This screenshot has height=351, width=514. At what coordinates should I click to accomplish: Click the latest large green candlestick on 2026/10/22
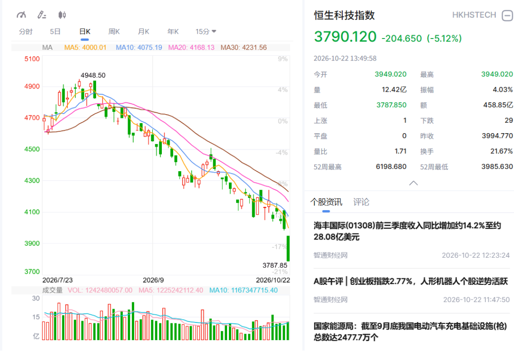[288, 248]
